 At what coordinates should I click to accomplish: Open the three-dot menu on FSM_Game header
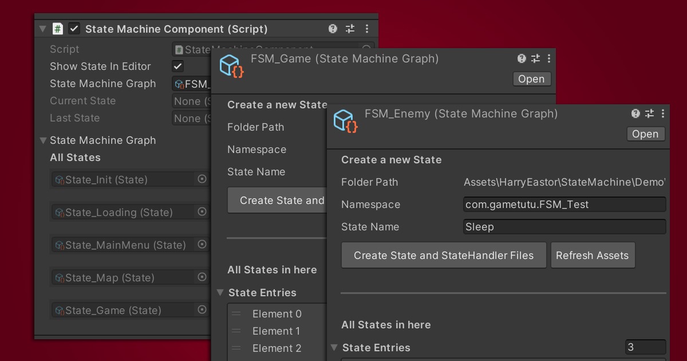click(x=549, y=58)
